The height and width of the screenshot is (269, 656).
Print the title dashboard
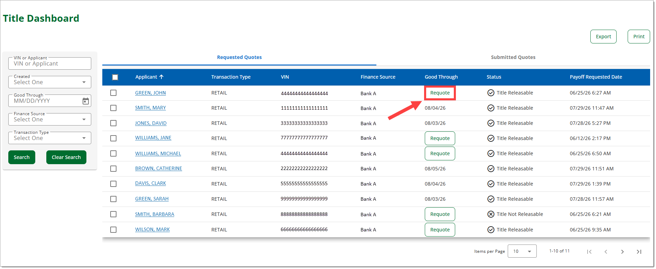(639, 37)
